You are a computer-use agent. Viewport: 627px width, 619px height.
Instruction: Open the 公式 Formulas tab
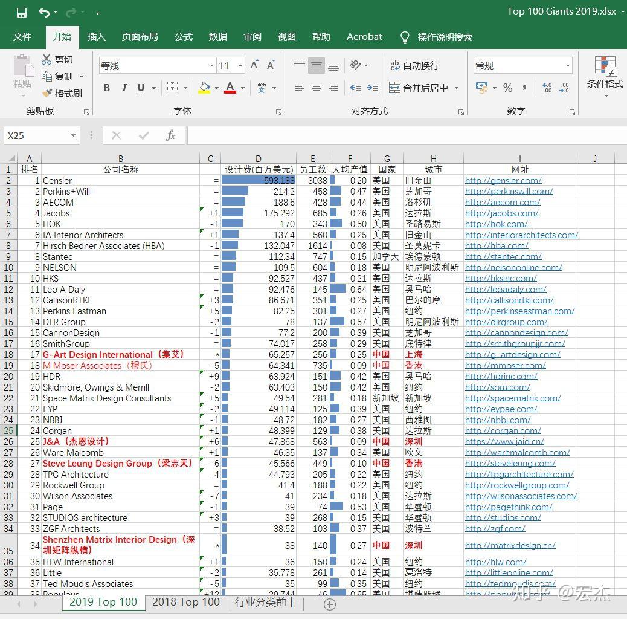pos(184,37)
